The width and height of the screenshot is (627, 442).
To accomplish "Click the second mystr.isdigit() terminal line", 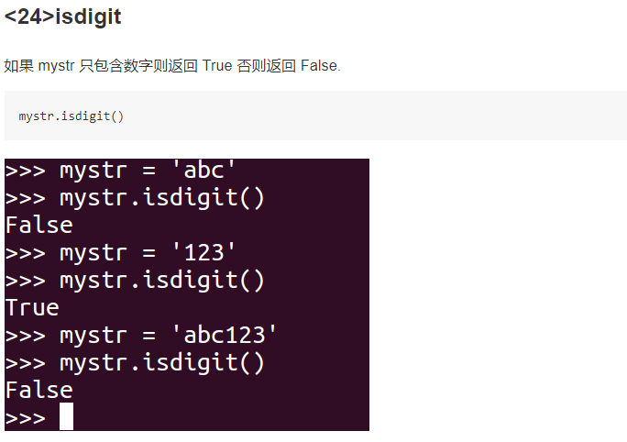I will pos(135,281).
